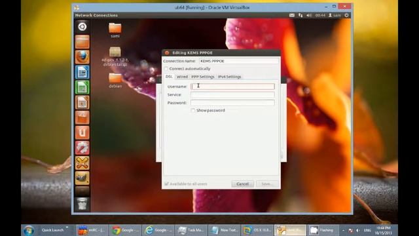Switch to Chrome Google window in taskbar
419x236 pixels.
125,230
